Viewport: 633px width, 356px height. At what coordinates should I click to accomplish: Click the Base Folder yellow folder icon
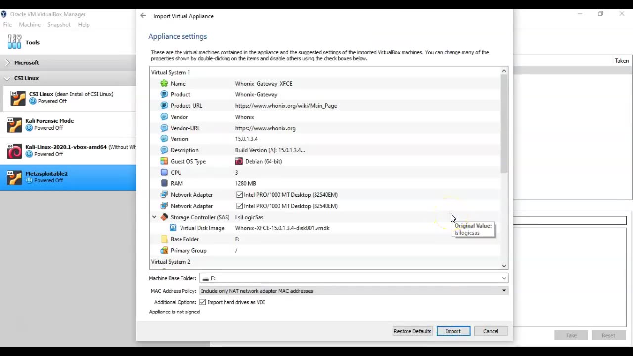click(164, 239)
